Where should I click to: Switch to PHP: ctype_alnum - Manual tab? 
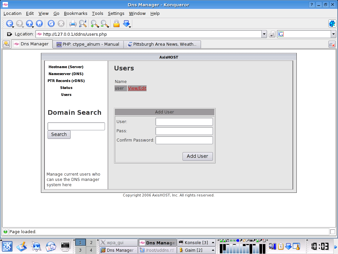88,44
